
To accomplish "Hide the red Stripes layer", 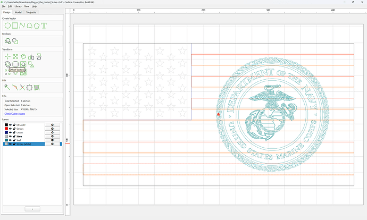I will tap(10, 129).
